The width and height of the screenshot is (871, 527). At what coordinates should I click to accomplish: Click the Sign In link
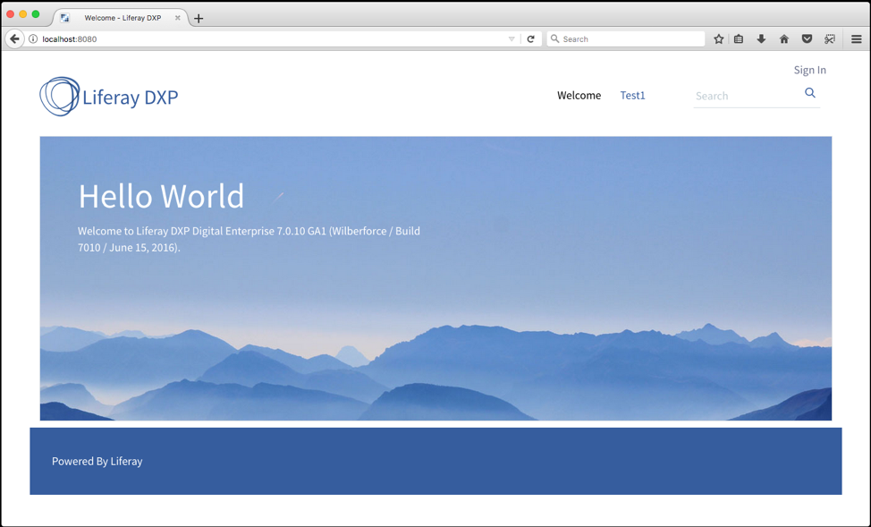pos(809,70)
